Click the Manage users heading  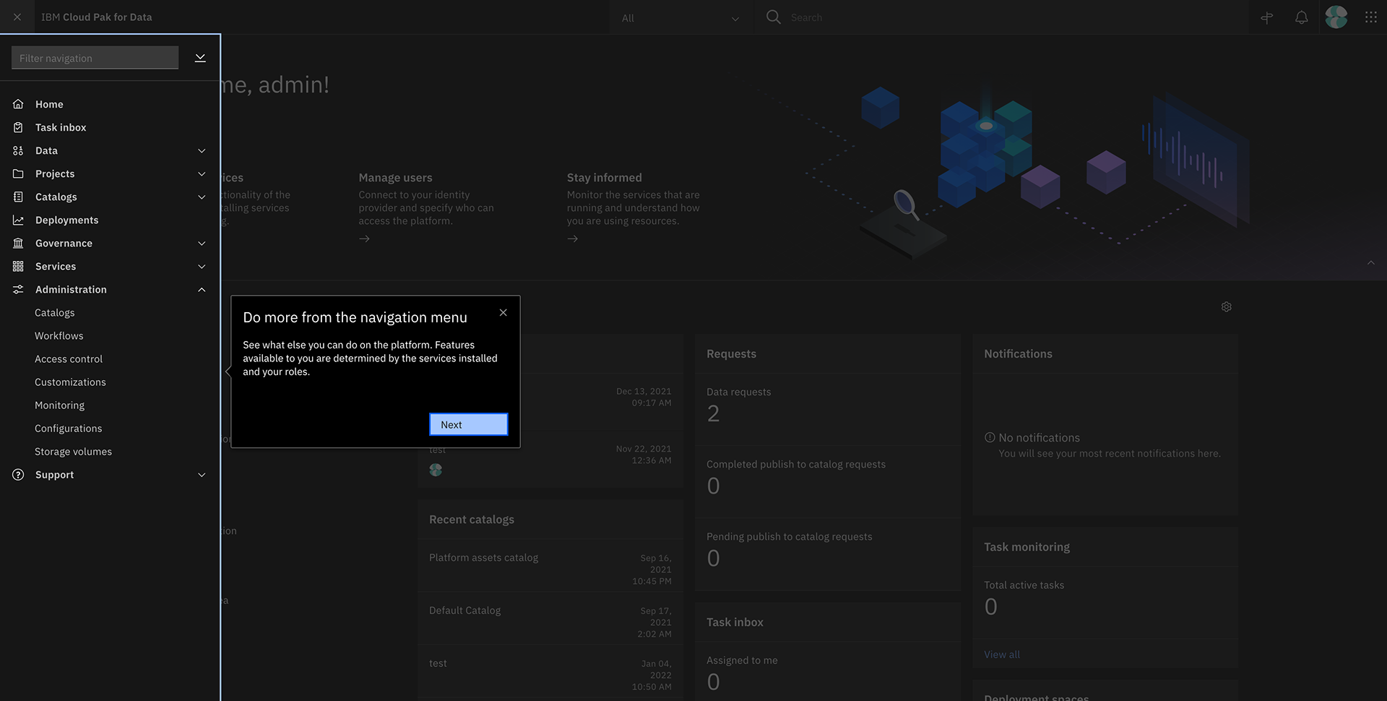[x=395, y=177]
